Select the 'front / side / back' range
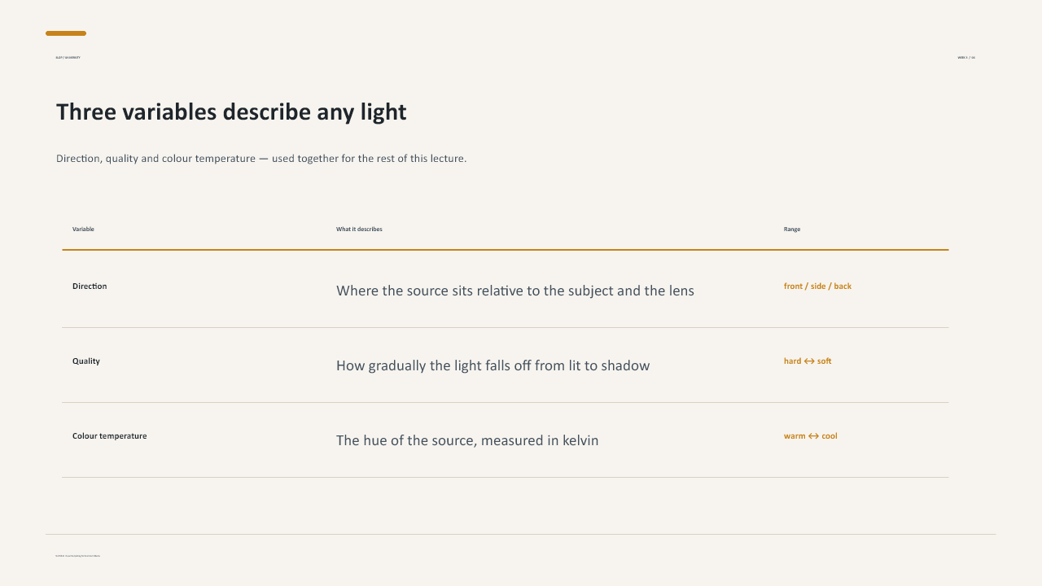This screenshot has height=586, width=1042. 817,286
